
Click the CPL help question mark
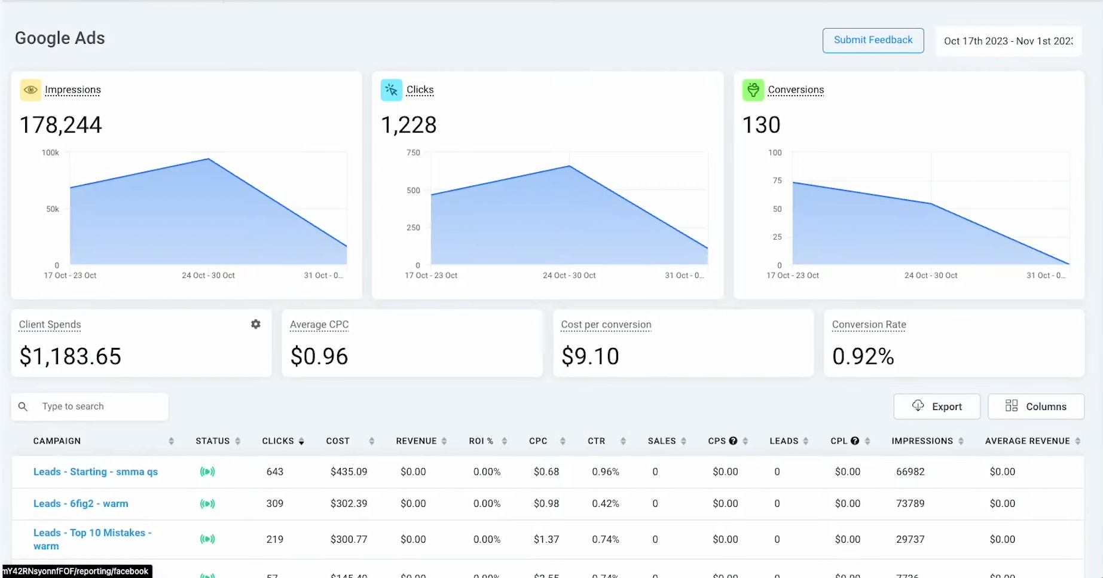pyautogui.click(x=855, y=441)
